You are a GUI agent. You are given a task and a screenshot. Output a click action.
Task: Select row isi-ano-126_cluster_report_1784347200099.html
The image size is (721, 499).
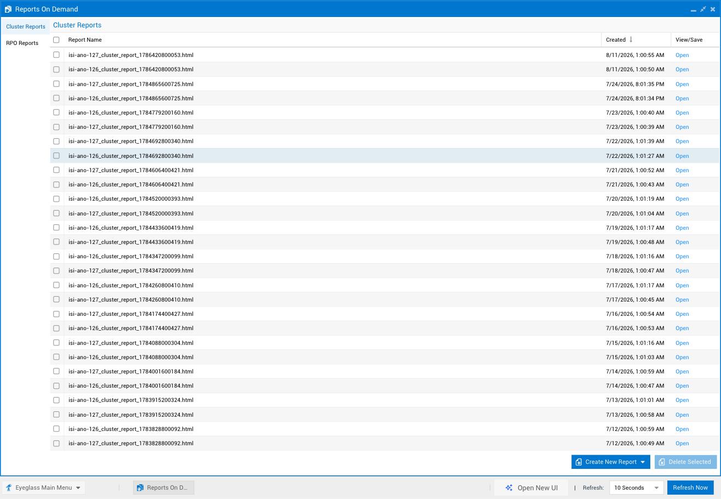click(384, 256)
